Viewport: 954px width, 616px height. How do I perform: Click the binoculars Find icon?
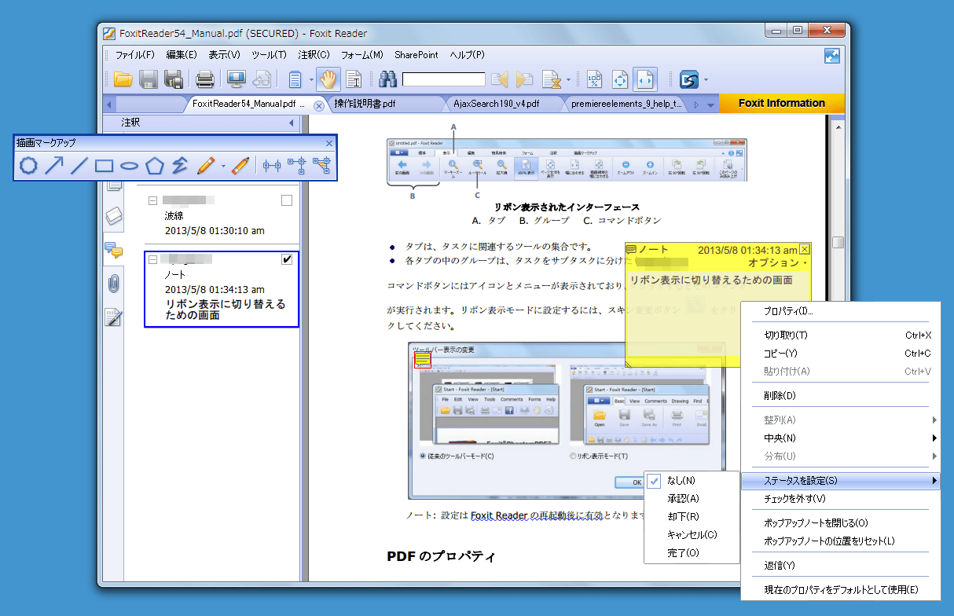point(388,79)
